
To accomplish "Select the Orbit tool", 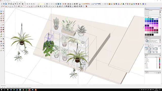I will [x=1, y=41].
